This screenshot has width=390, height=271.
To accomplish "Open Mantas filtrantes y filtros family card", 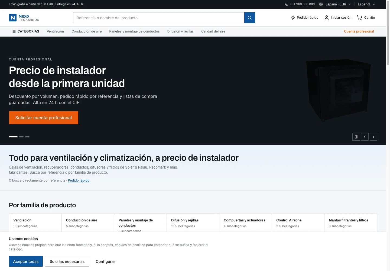I will [x=350, y=223].
